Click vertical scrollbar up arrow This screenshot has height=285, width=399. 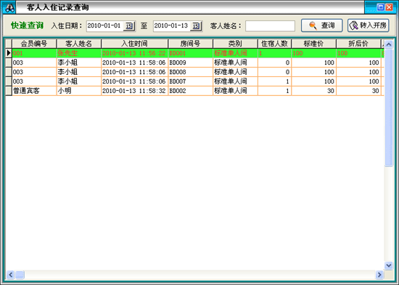[389, 44]
